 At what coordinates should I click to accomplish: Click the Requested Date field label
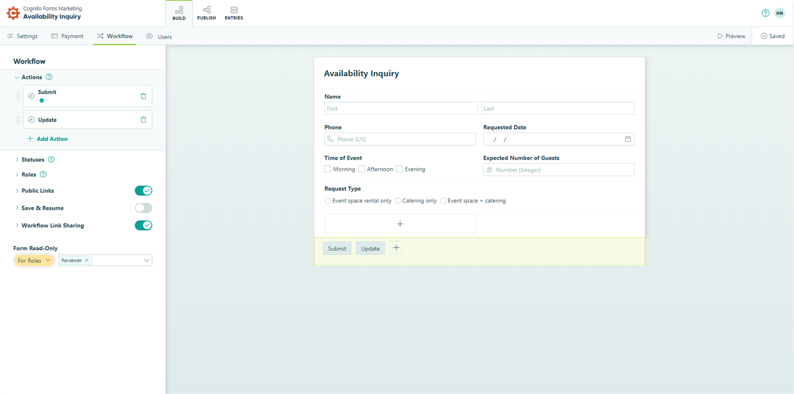(x=504, y=127)
